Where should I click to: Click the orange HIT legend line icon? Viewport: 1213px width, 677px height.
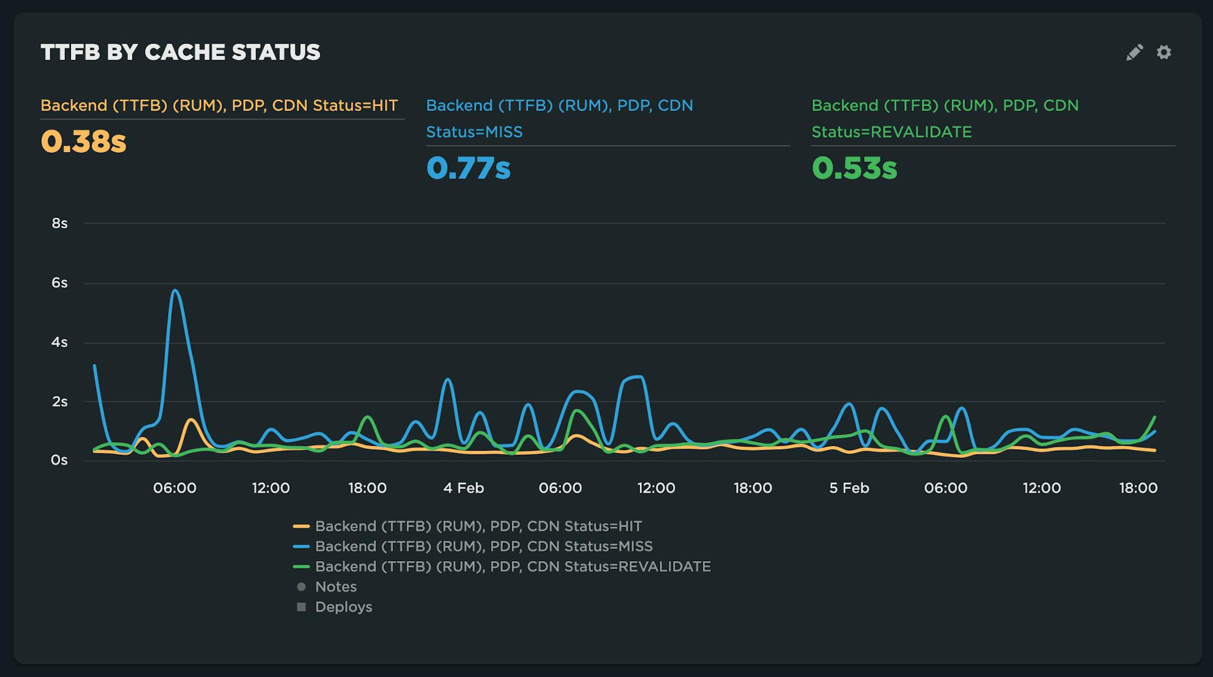301,526
